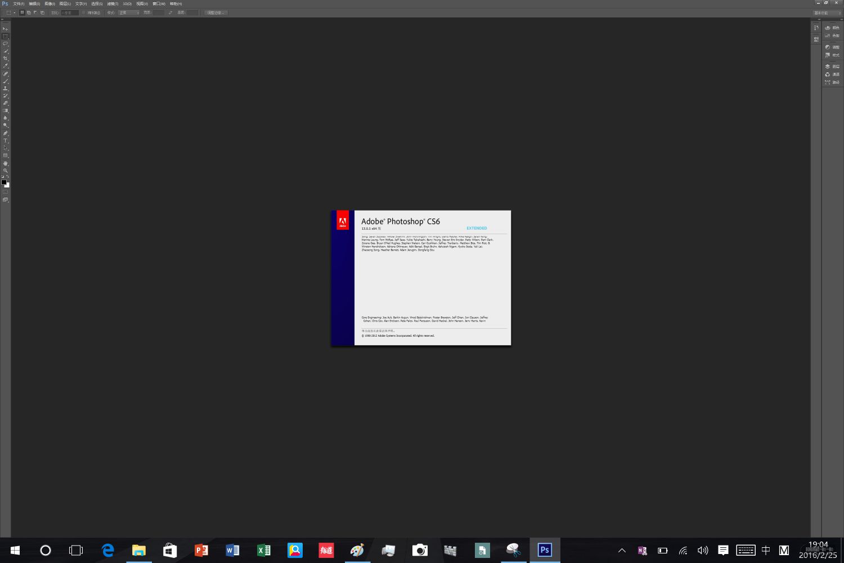Open Microsoft Edge from taskbar
This screenshot has width=844, height=563.
click(x=107, y=551)
